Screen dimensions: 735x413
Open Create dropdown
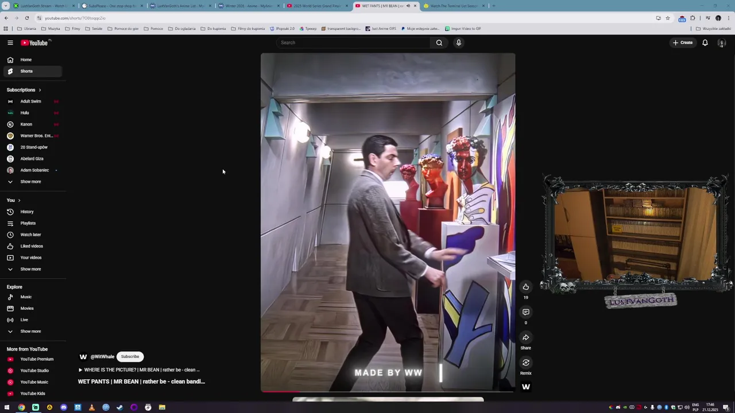[x=683, y=42]
